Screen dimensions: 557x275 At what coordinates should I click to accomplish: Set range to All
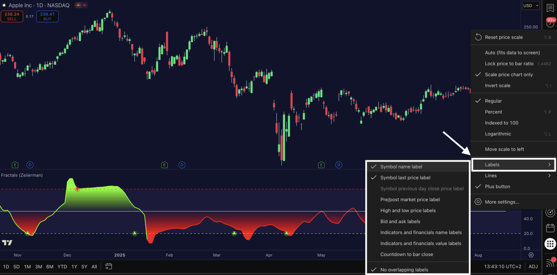tap(94, 267)
